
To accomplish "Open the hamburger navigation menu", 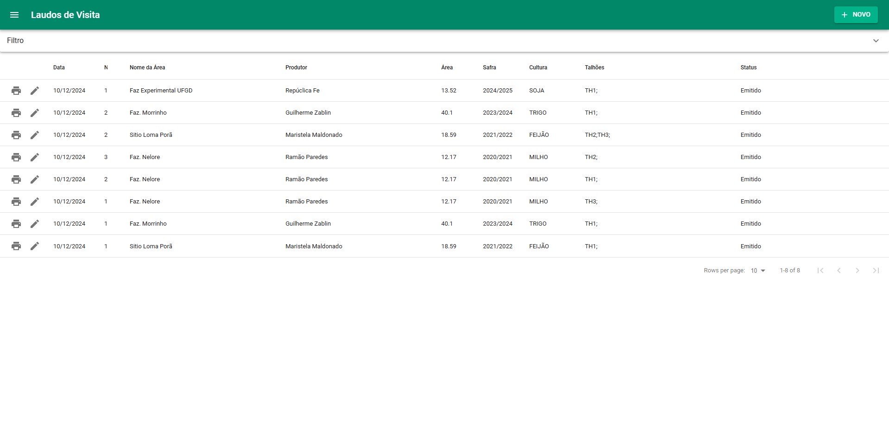I will pyautogui.click(x=14, y=15).
